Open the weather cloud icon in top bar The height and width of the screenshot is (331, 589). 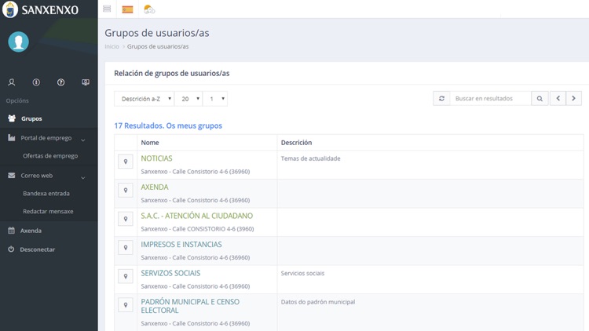click(149, 9)
